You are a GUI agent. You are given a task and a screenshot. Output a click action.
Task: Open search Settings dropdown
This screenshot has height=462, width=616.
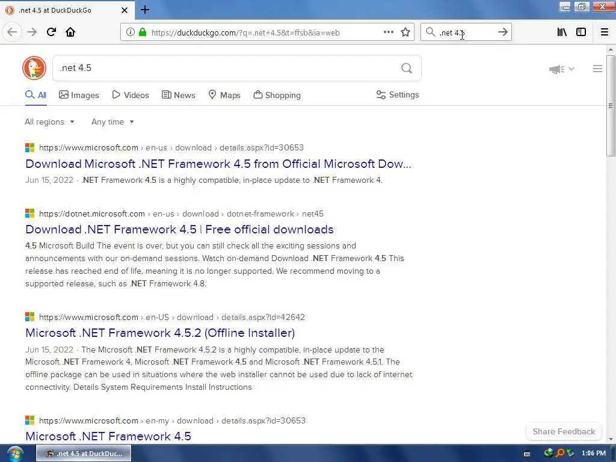point(398,94)
